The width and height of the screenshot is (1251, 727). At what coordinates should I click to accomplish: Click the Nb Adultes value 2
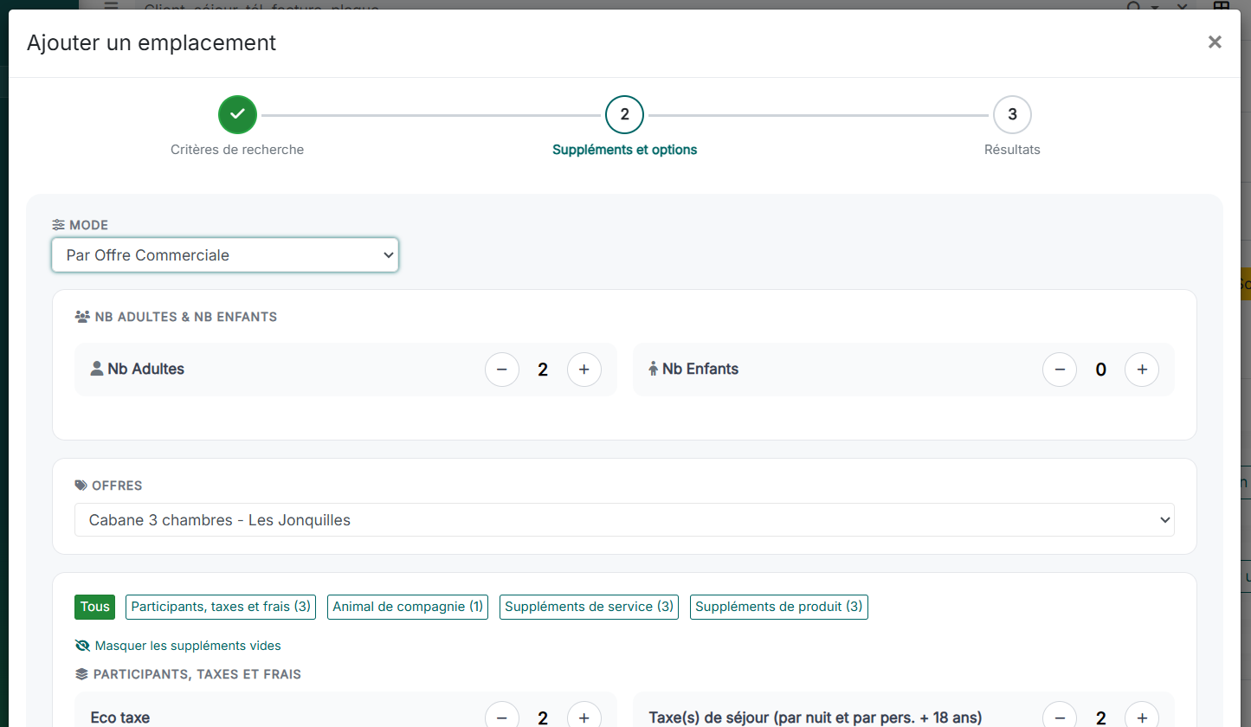click(x=543, y=370)
